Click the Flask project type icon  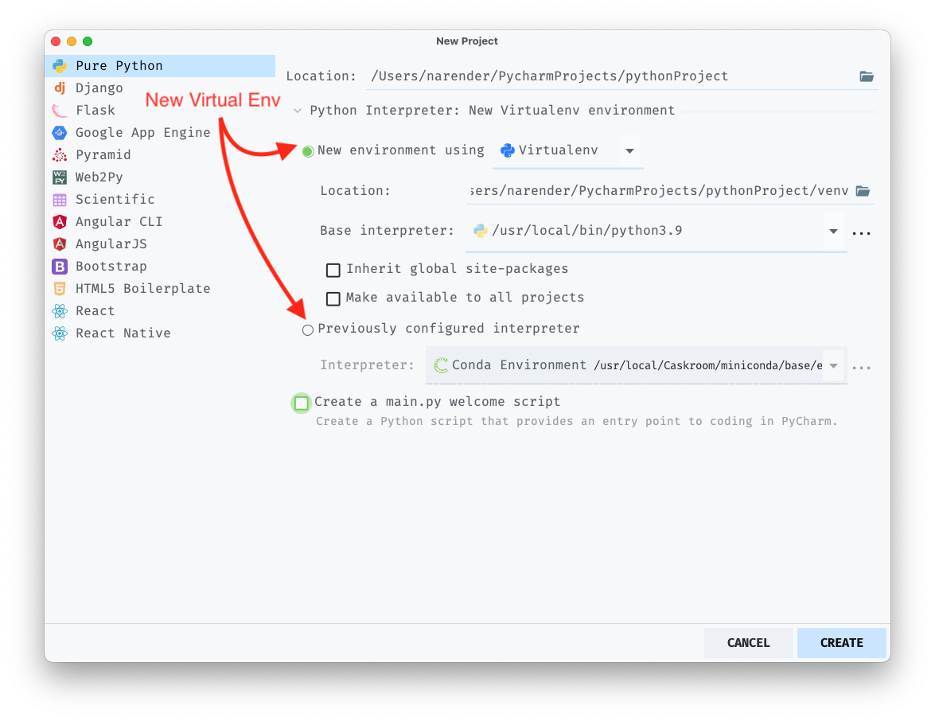[x=61, y=110]
